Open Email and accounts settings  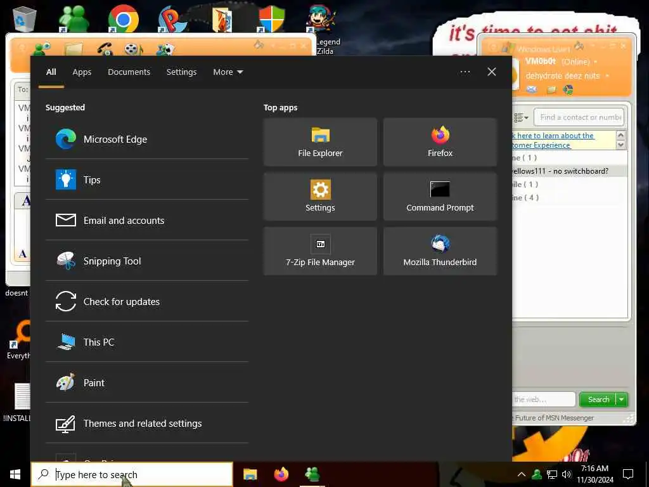(x=147, y=220)
